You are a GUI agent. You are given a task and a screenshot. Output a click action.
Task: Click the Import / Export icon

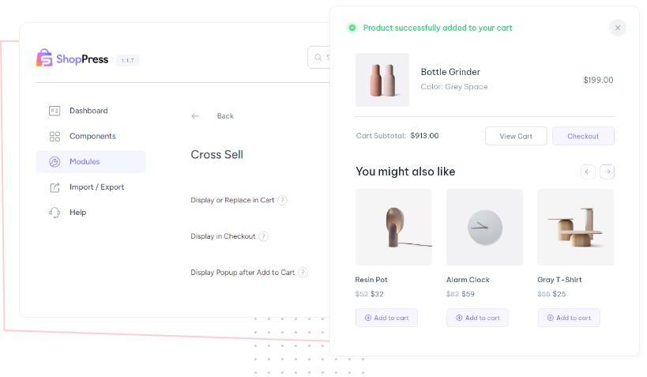click(x=55, y=187)
